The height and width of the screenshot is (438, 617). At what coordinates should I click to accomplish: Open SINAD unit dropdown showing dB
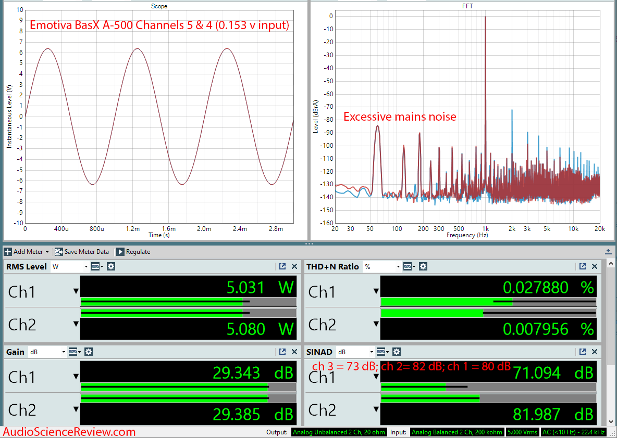coord(355,352)
